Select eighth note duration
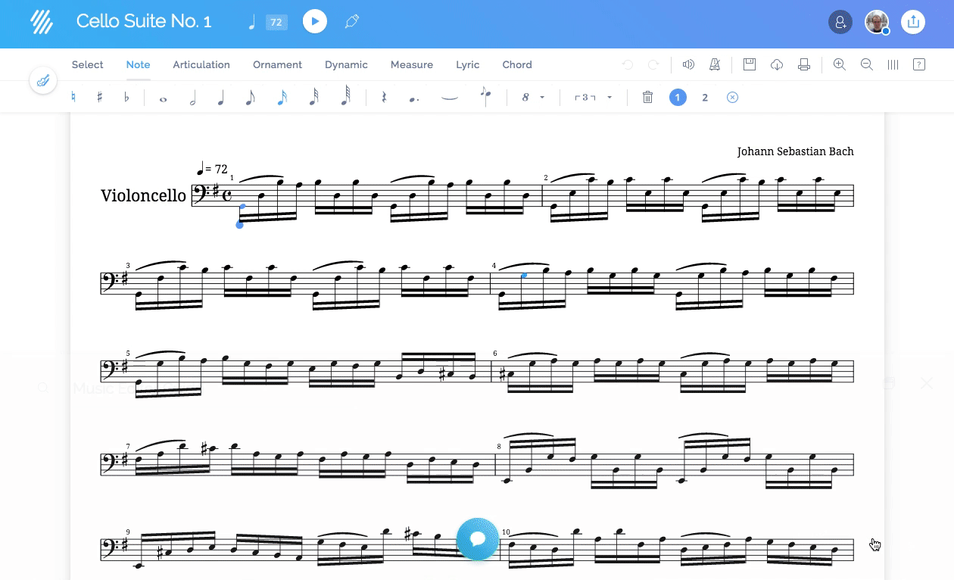This screenshot has width=954, height=580. (250, 98)
